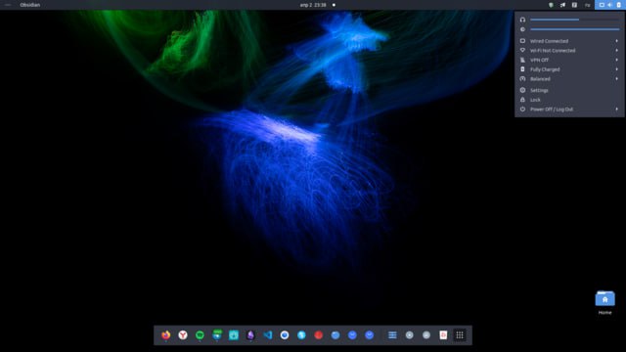The height and width of the screenshot is (352, 626).
Task: Click the shield tray icon
Action: tap(551, 5)
